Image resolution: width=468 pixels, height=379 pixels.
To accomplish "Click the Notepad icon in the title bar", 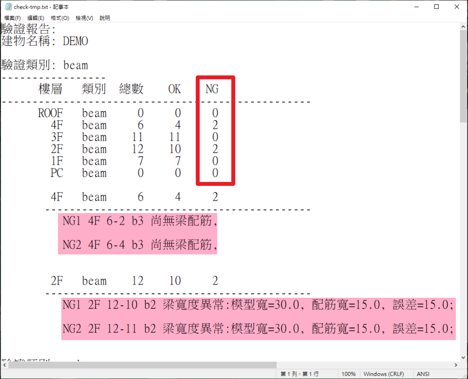I will [x=7, y=7].
